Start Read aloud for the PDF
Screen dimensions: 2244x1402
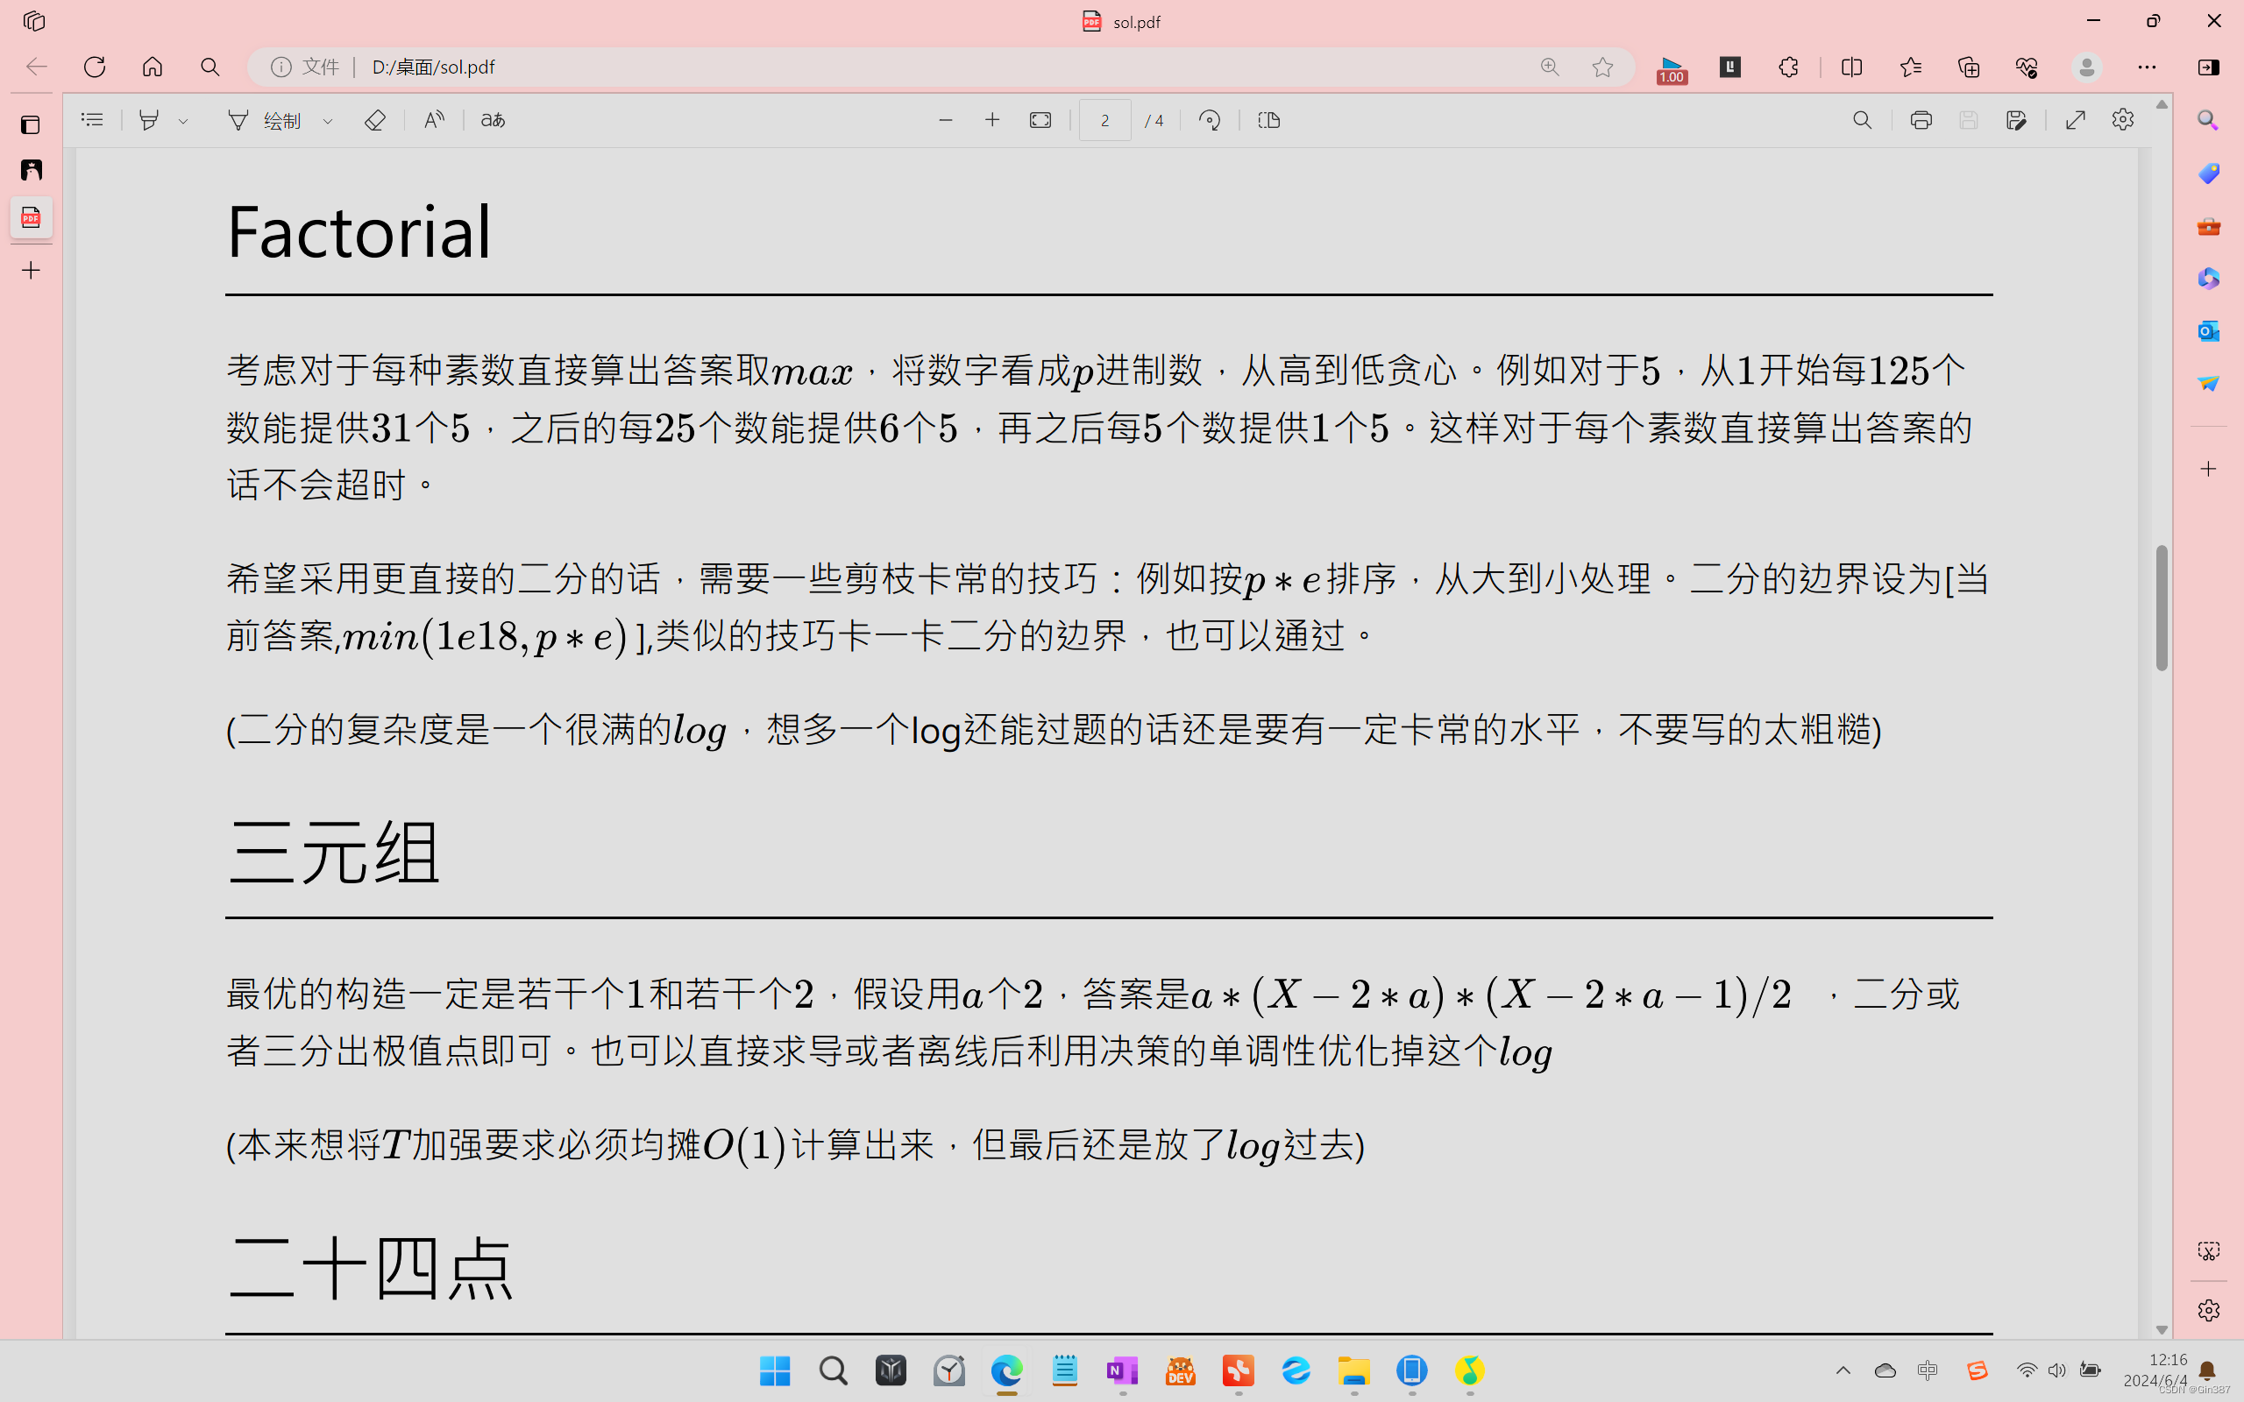click(432, 120)
